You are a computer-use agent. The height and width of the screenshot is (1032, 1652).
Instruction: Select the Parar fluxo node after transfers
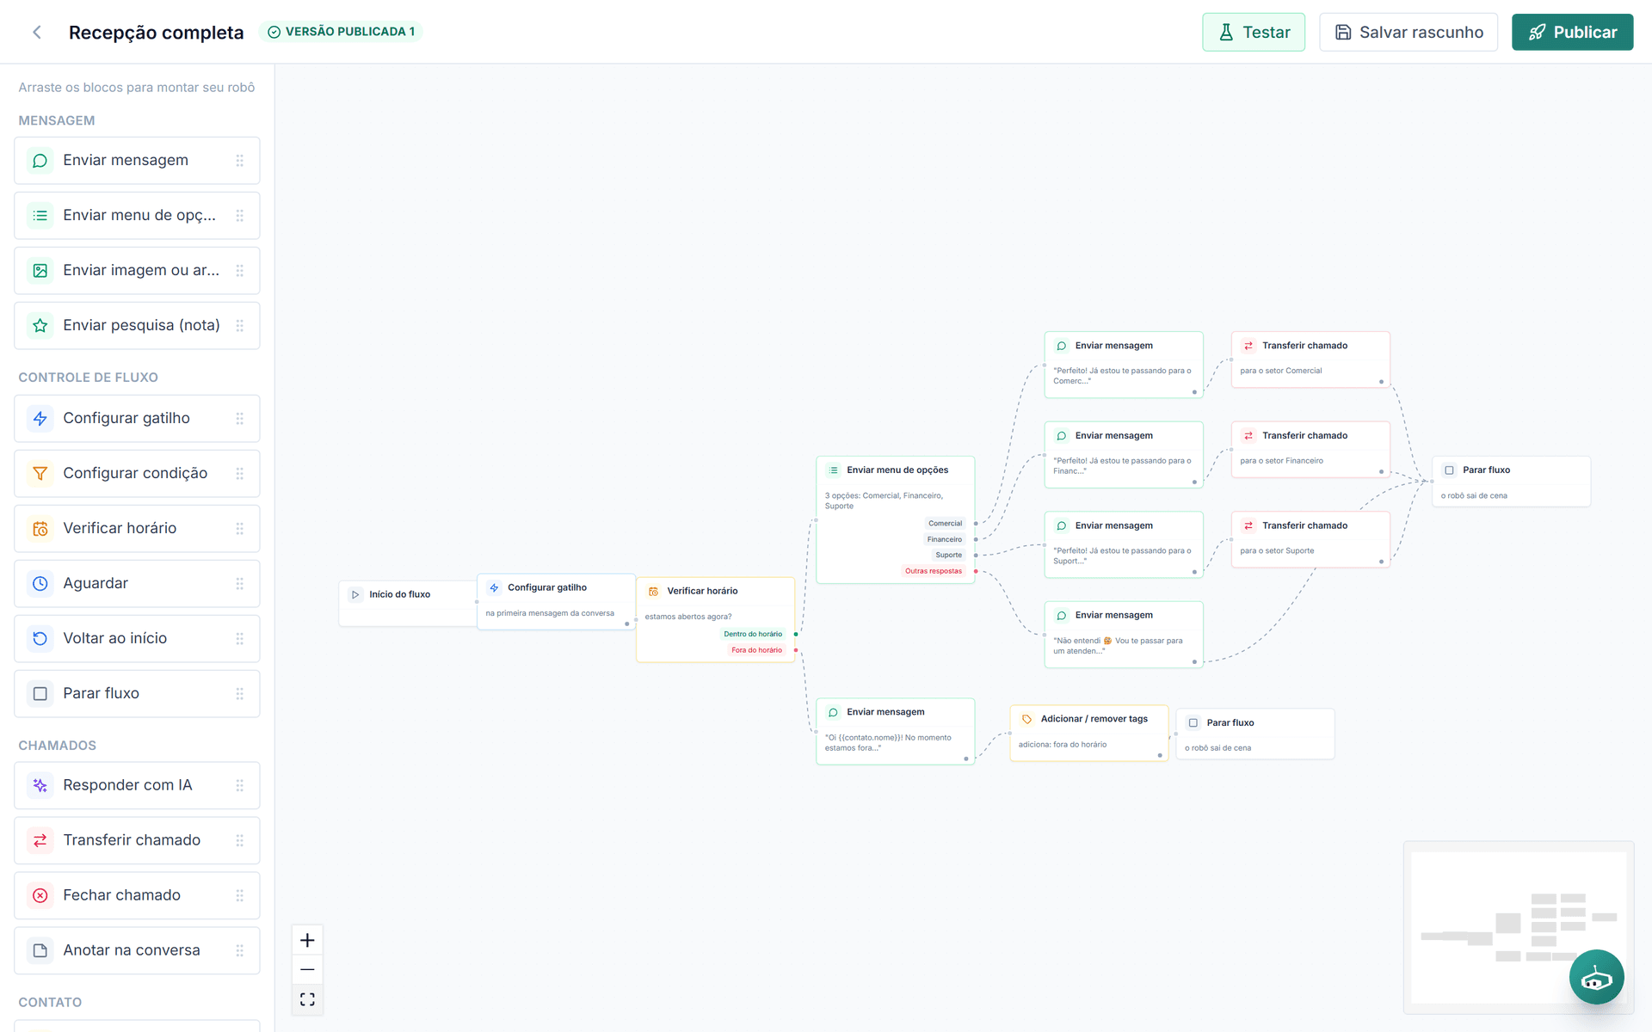click(1511, 482)
